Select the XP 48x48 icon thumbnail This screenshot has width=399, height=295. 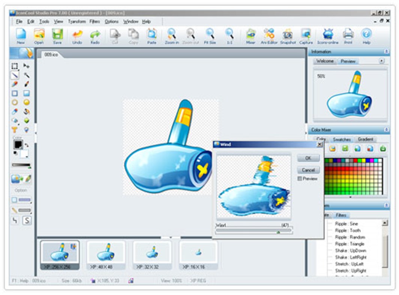point(106,255)
